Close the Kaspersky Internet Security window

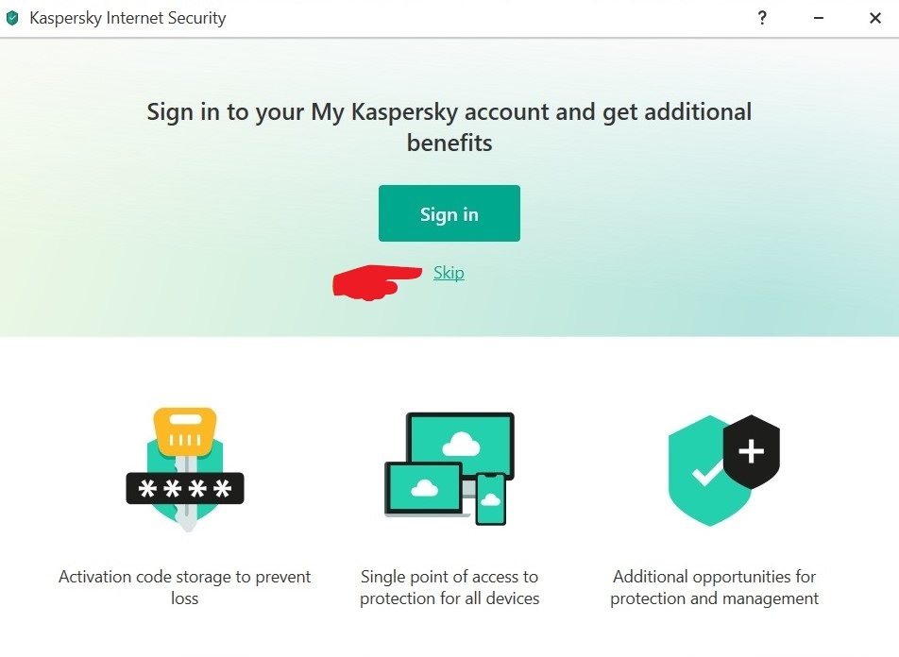[874, 18]
